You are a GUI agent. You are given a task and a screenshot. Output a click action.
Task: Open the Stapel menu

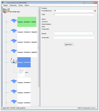coord(5,5)
